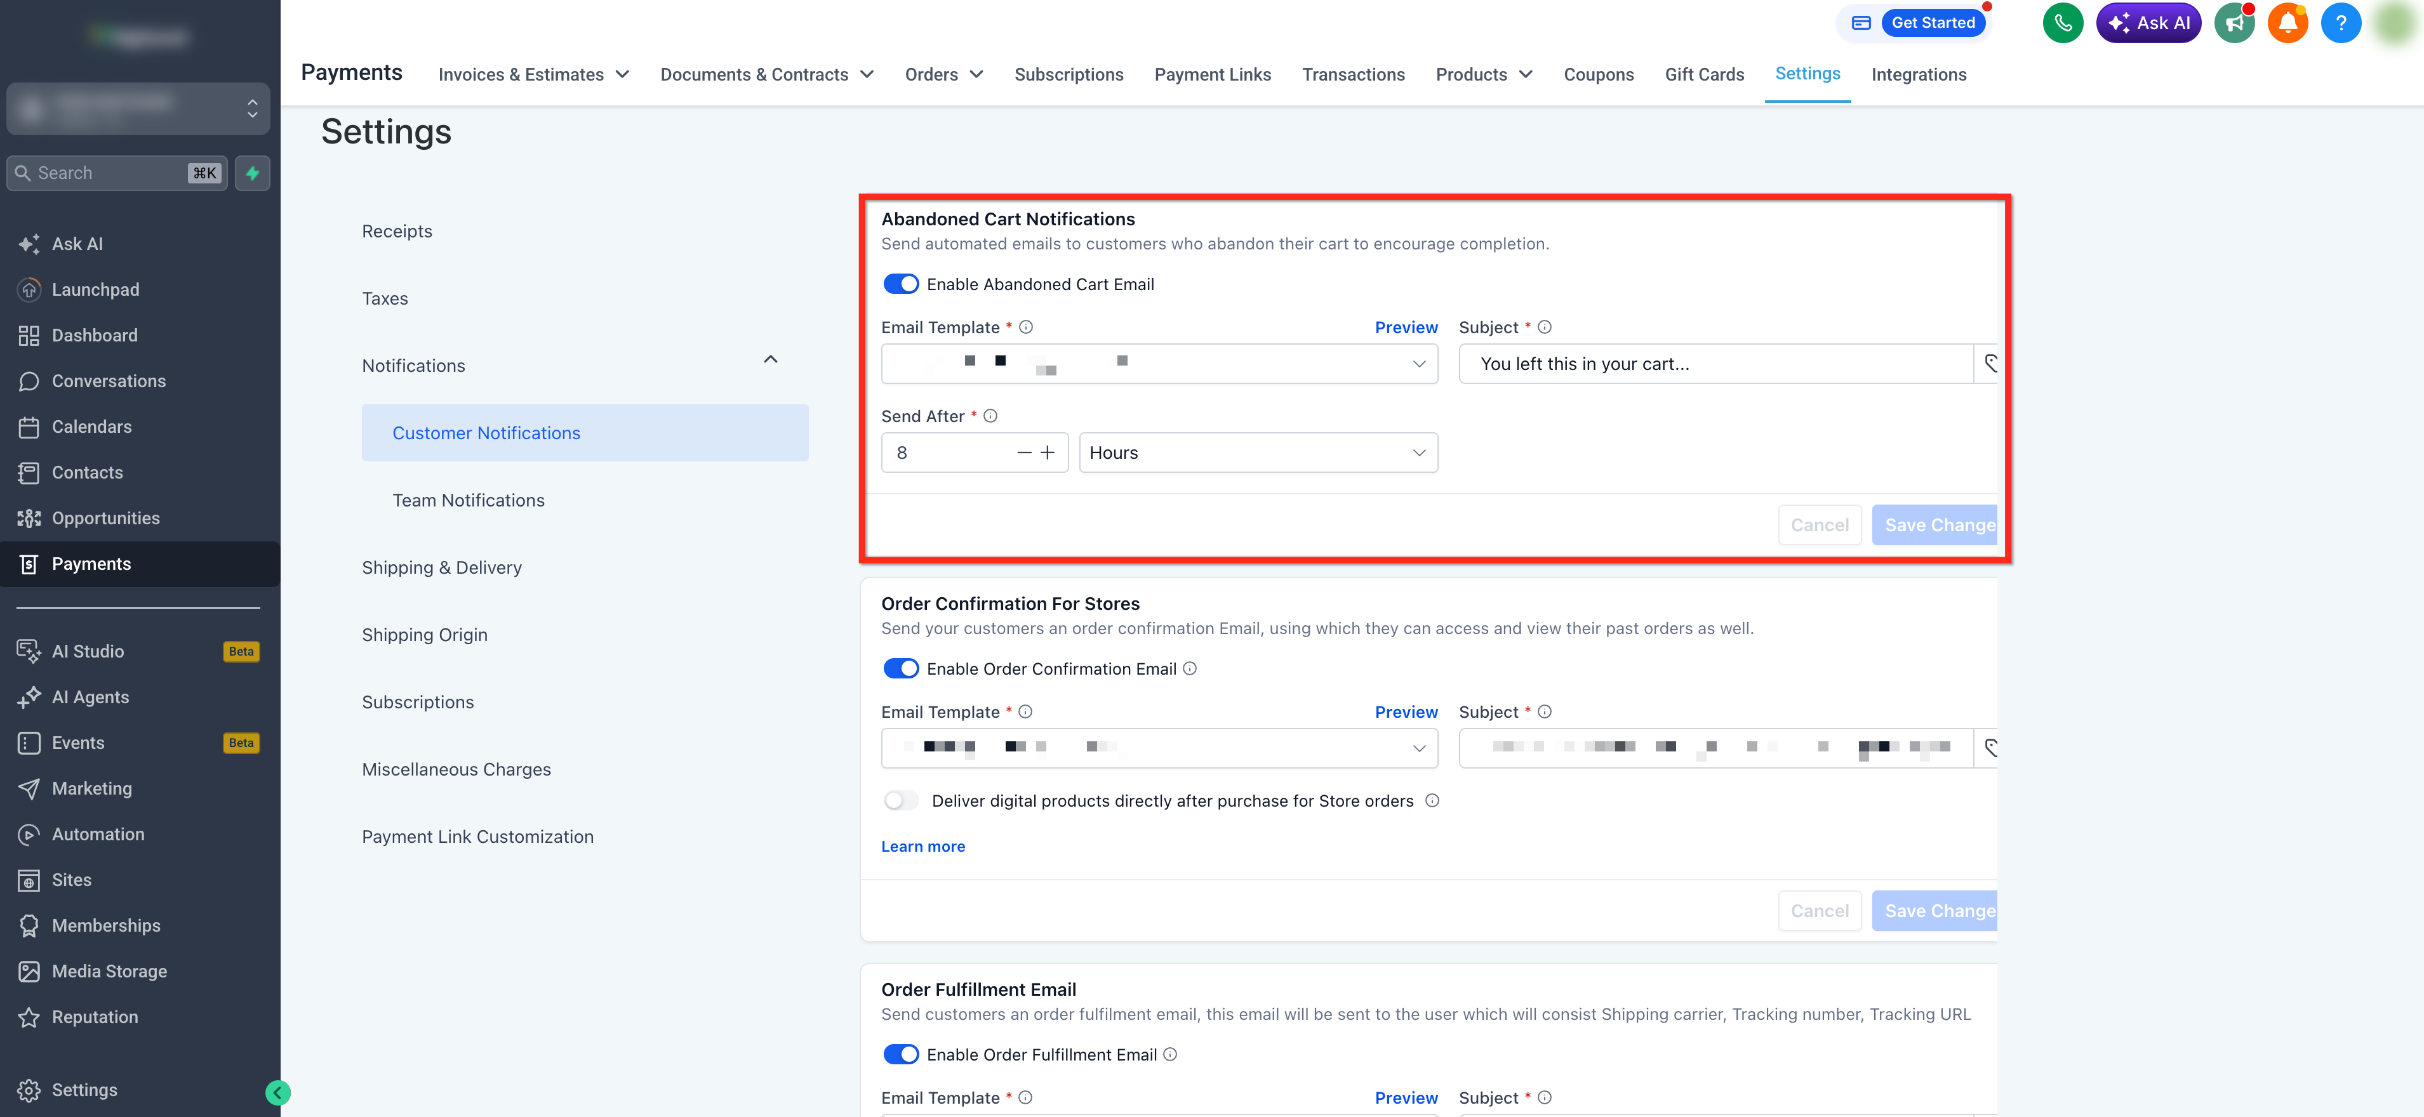The image size is (2424, 1117).
Task: Click the sidebar Search field
Action: point(117,173)
